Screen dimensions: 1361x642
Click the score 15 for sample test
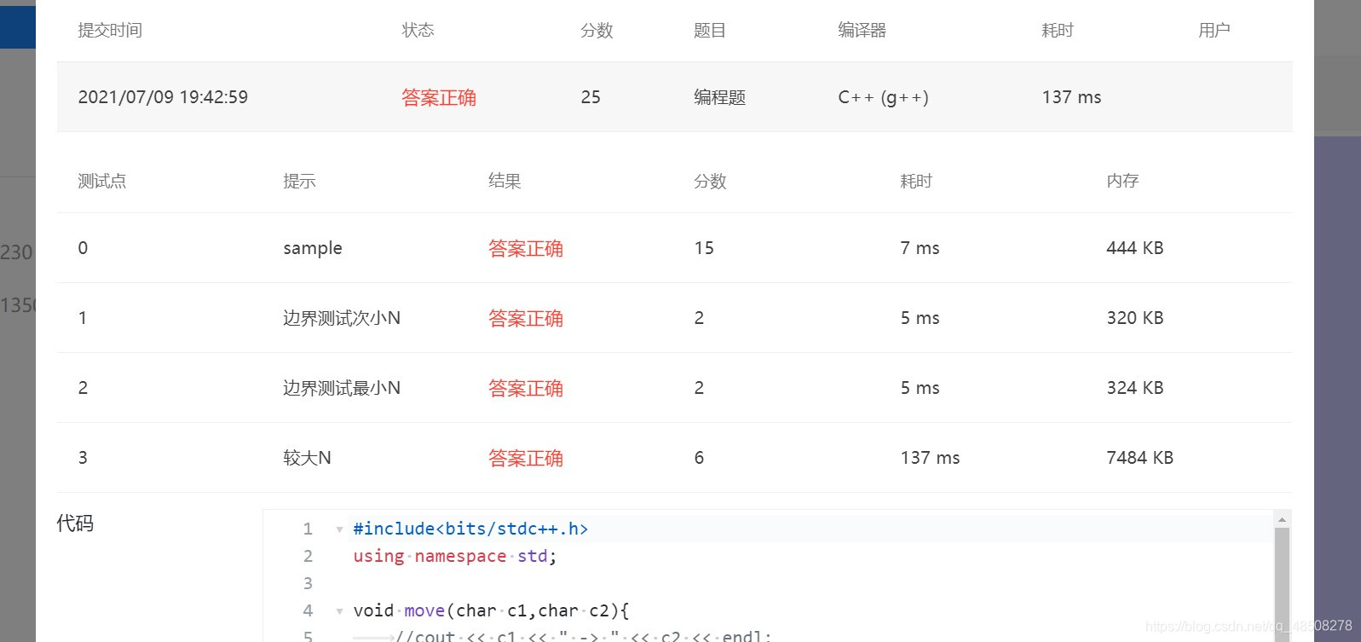(704, 248)
